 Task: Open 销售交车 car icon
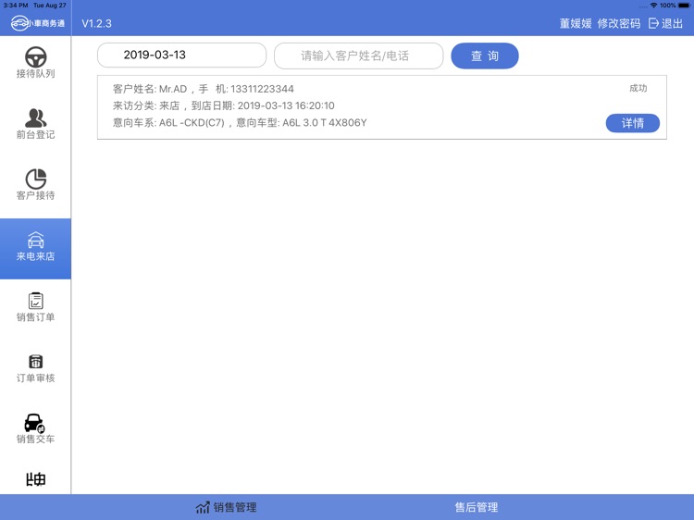[x=34, y=423]
